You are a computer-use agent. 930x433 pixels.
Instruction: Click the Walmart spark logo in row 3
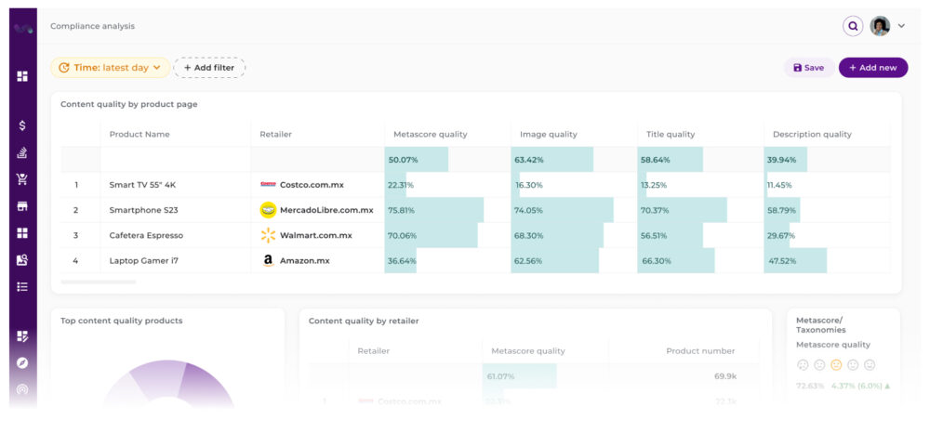pos(268,235)
